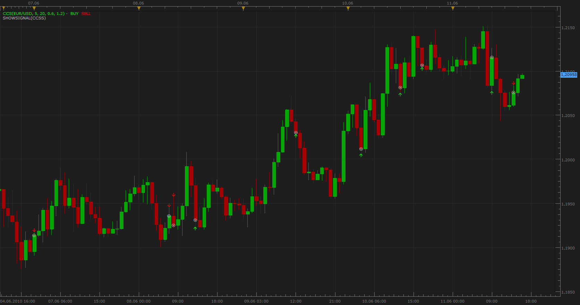Click the 1,2150 price axis label
The height and width of the screenshot is (305, 580).
568,28
